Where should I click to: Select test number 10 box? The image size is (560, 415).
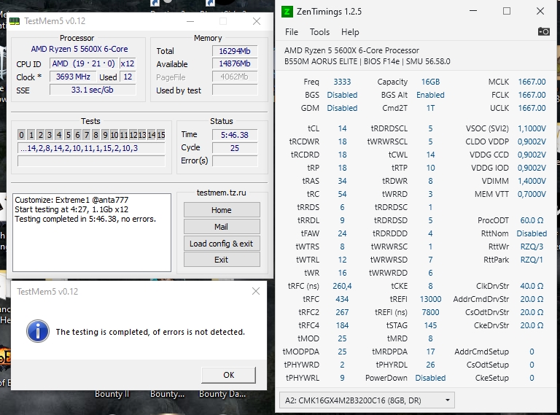[114, 135]
